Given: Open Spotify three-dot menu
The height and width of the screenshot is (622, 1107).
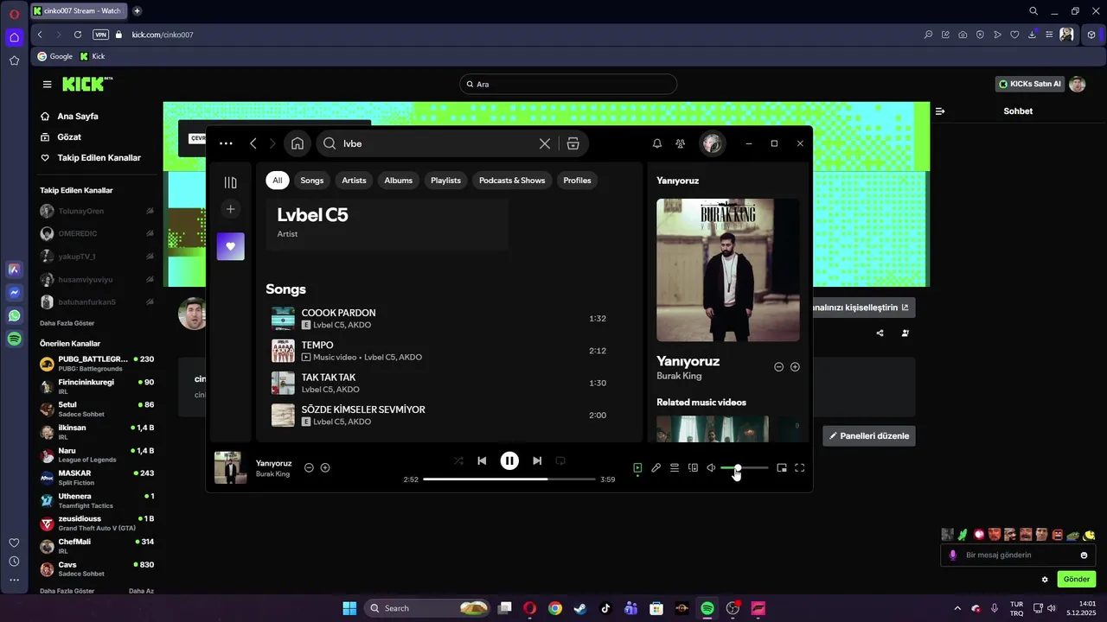Looking at the screenshot, I should tap(226, 143).
